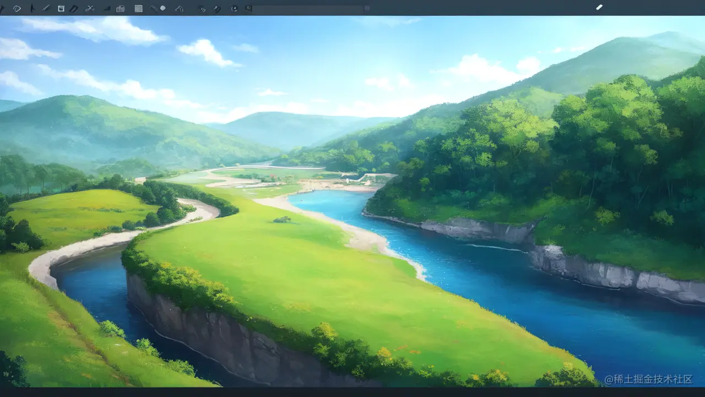This screenshot has height=397, width=705.
Task: Activate the lasso selection tool
Action: [17, 8]
